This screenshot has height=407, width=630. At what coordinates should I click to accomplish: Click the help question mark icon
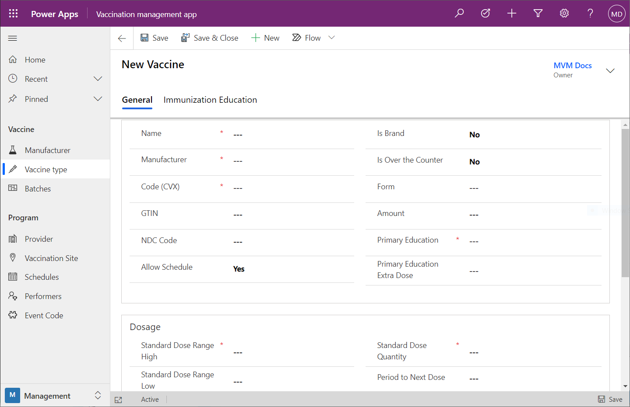pos(590,14)
